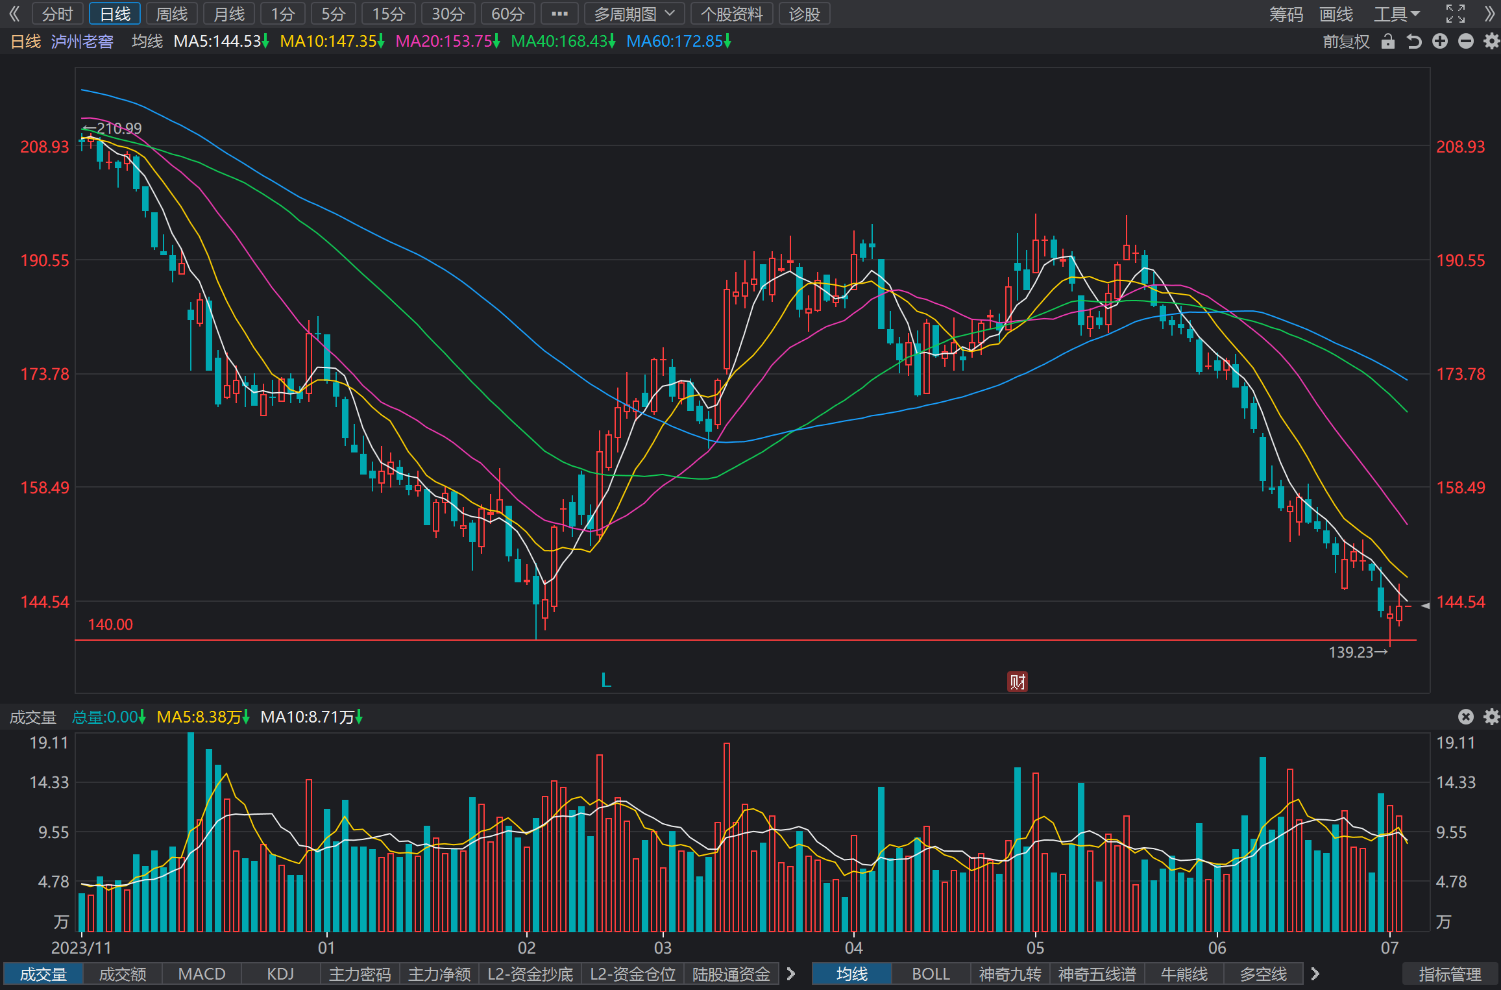Open the 工具 dropdown menu
This screenshot has width=1501, height=990.
pyautogui.click(x=1397, y=14)
